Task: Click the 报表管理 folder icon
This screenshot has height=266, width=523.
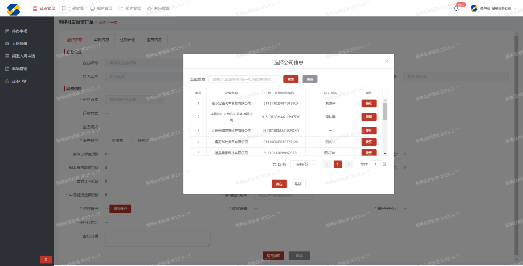Action: [121, 8]
